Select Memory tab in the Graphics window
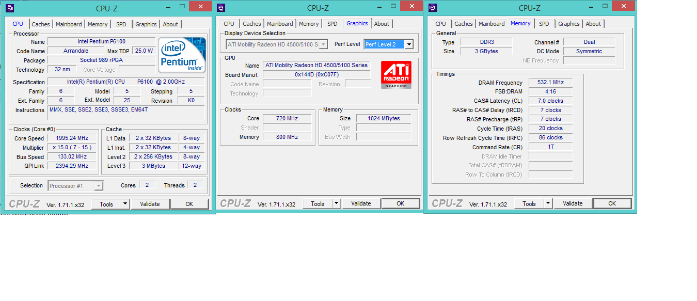The height and width of the screenshot is (301, 697). point(309,24)
